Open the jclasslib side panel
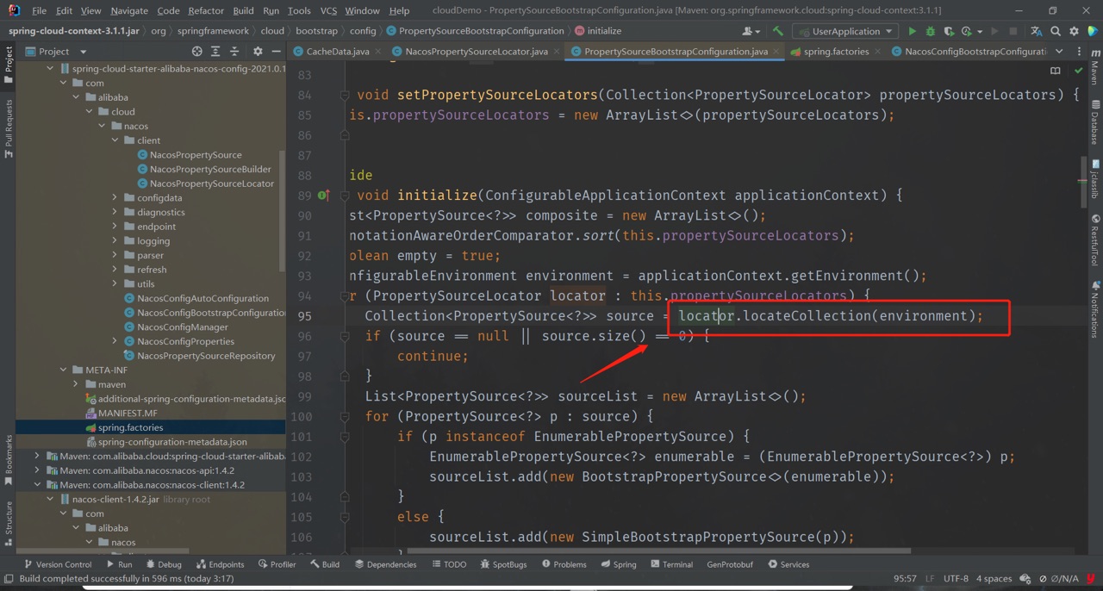 tap(1094, 179)
